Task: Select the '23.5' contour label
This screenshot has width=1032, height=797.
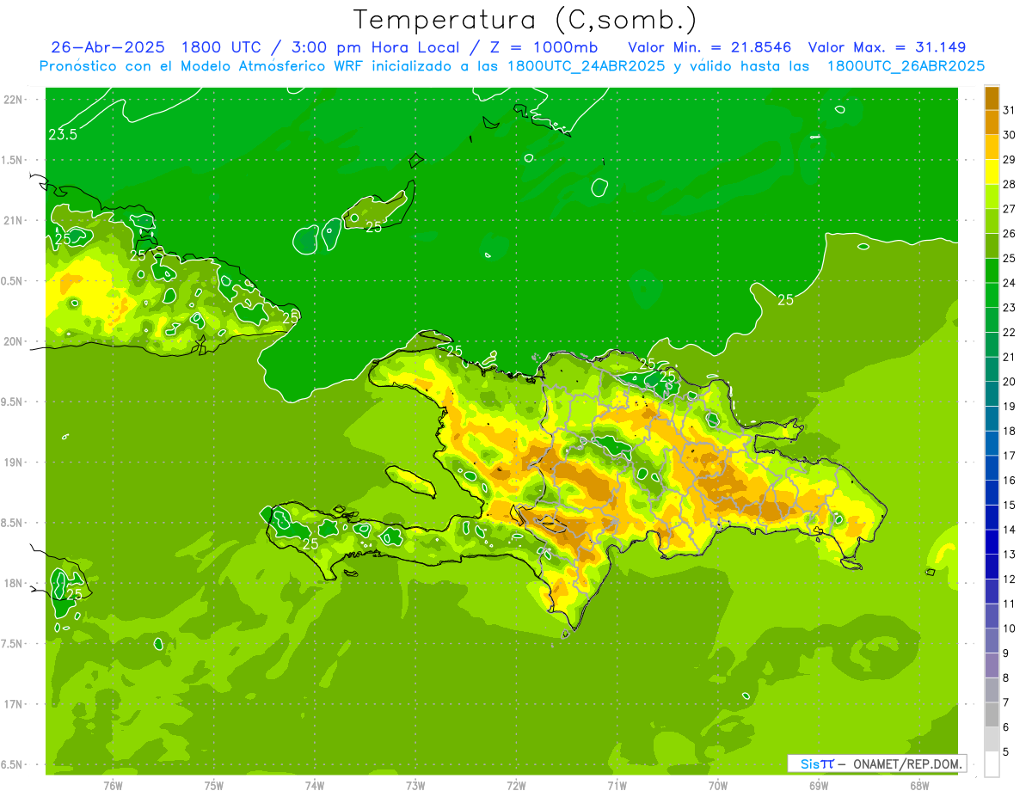Action: (x=63, y=134)
